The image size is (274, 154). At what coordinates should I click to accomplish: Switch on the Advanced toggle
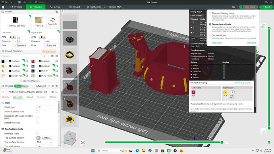pyautogui.click(x=48, y=86)
